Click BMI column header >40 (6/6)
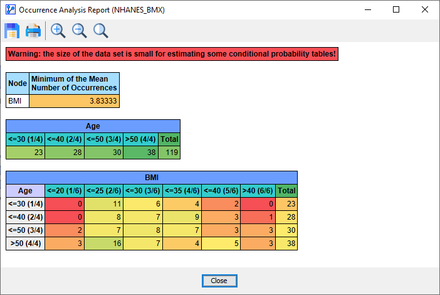 coord(258,191)
